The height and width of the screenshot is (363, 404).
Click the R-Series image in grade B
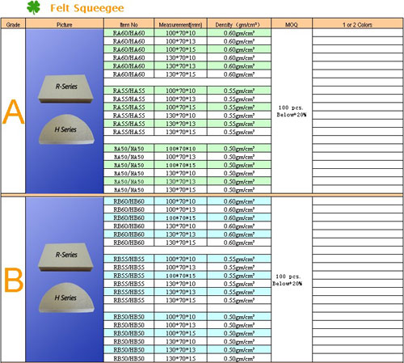tap(66, 257)
